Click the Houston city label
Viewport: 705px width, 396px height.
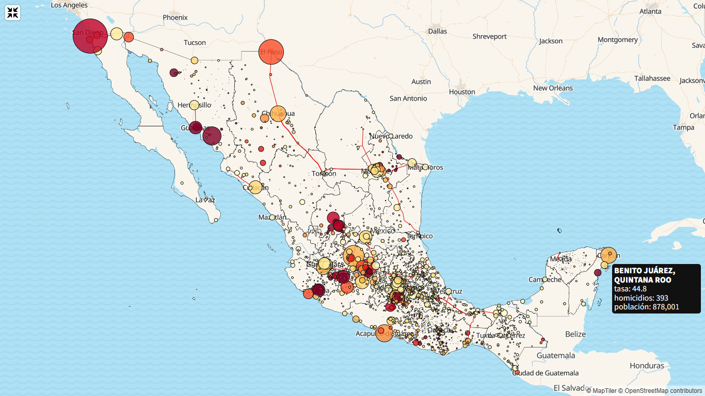click(462, 92)
